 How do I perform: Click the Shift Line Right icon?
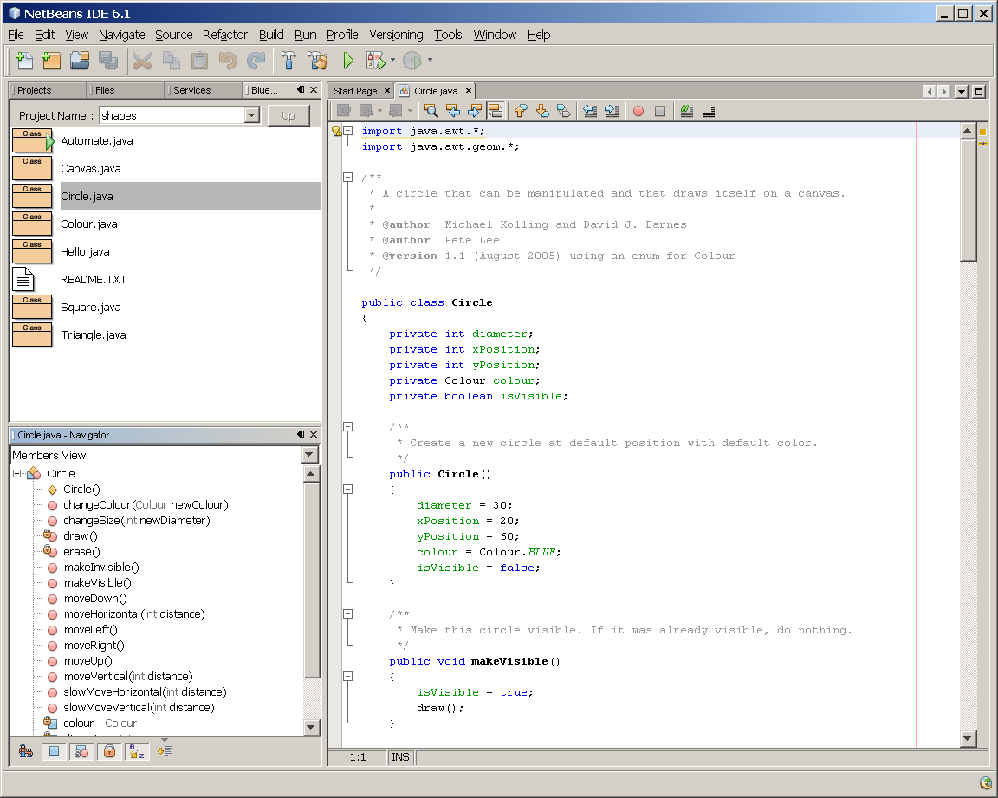point(612,111)
